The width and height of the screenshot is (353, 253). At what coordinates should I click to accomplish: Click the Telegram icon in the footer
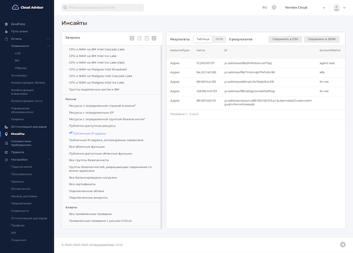pos(343,245)
